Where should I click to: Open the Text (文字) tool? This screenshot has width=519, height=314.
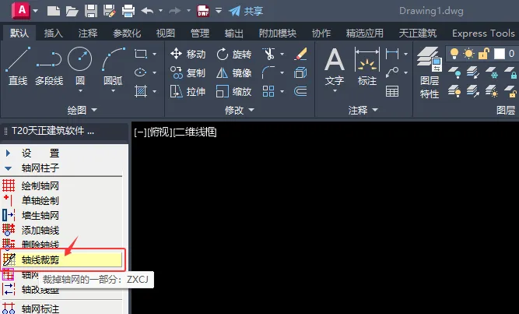(x=335, y=68)
